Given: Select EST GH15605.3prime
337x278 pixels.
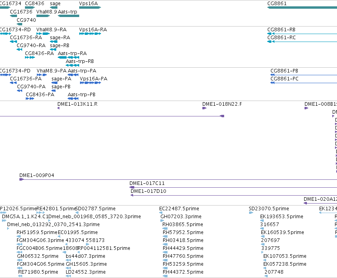Looking at the screenshot, I should [69, 268].
